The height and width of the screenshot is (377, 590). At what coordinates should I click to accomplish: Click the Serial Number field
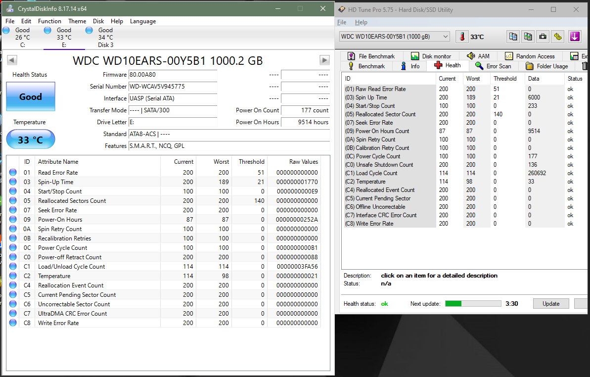pyautogui.click(x=172, y=87)
